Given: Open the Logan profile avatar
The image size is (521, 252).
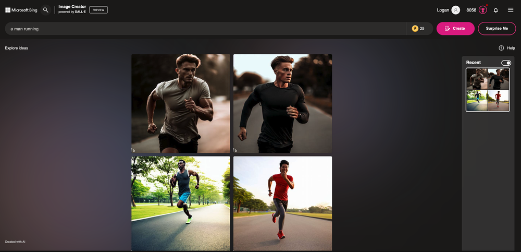Looking at the screenshot, I should (x=455, y=10).
